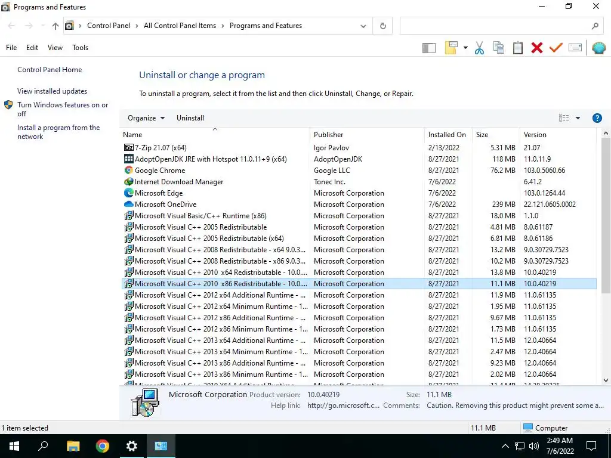Click the Up one level arrow

pyautogui.click(x=55, y=26)
